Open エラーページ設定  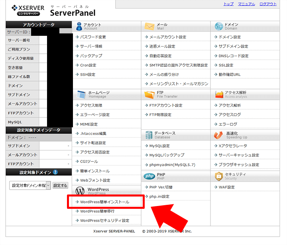[x=95, y=115]
